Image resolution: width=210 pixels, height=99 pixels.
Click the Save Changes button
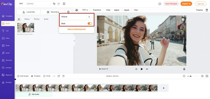171,4
